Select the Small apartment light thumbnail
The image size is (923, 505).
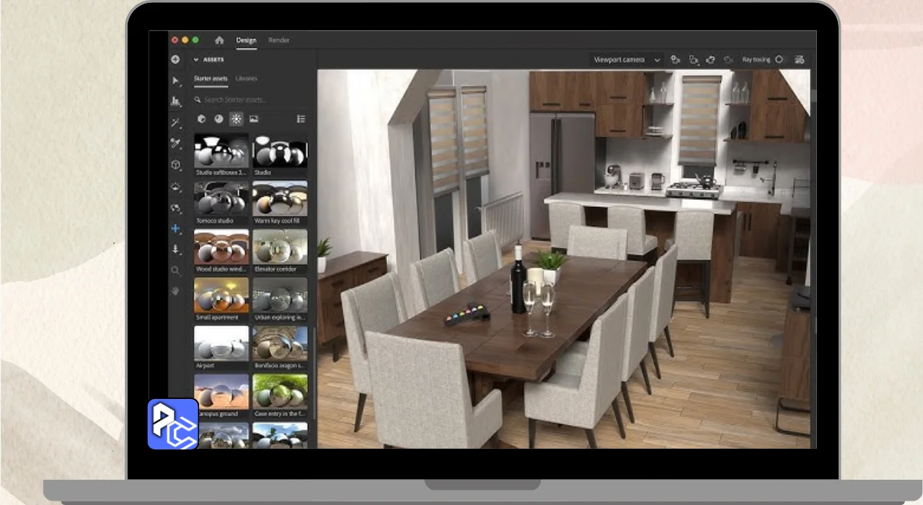[x=221, y=295]
